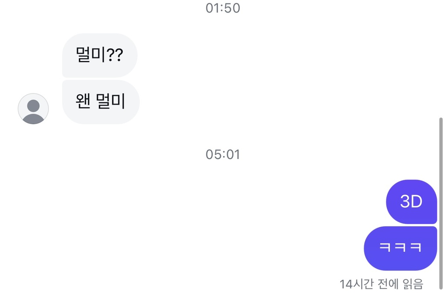Click the gray silhouette head in the avatar
The image size is (446, 298).
33,106
